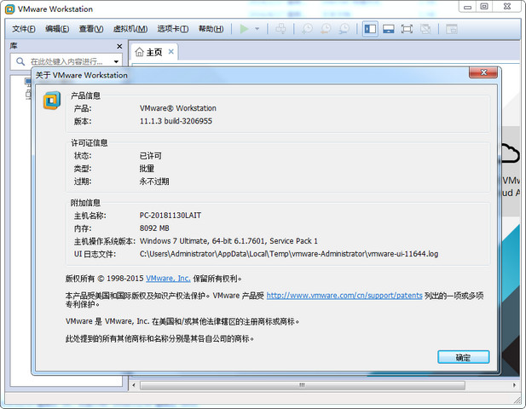This screenshot has width=526, height=409.
Task: Click the library search input field
Action: click(67, 61)
